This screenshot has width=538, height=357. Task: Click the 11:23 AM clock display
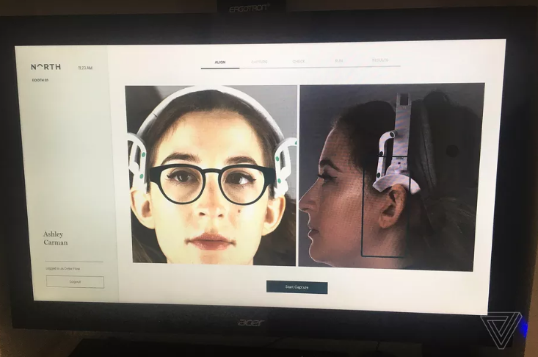85,68
